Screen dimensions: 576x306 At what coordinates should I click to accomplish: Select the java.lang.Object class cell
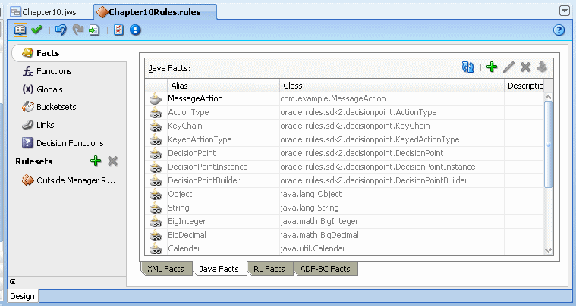pos(392,194)
